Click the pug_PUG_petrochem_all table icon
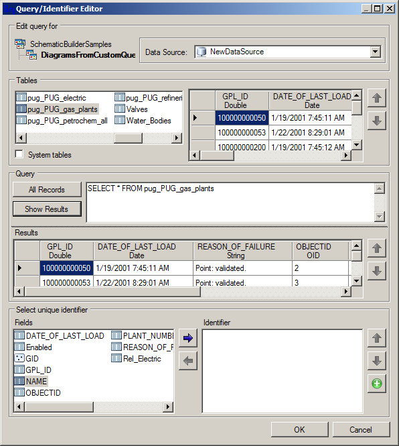This screenshot has width=399, height=446. (x=21, y=120)
